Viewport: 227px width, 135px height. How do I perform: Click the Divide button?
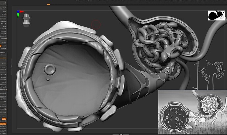click(x=3, y=63)
